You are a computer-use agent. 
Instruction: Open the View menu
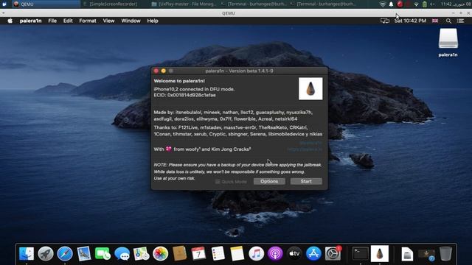pos(108,21)
